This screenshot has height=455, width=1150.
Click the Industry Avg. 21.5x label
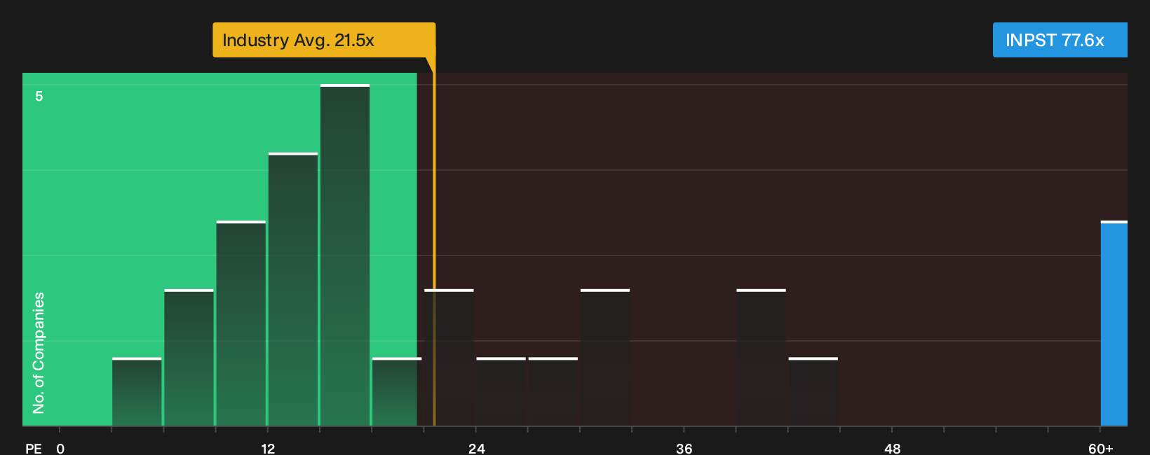[324, 40]
